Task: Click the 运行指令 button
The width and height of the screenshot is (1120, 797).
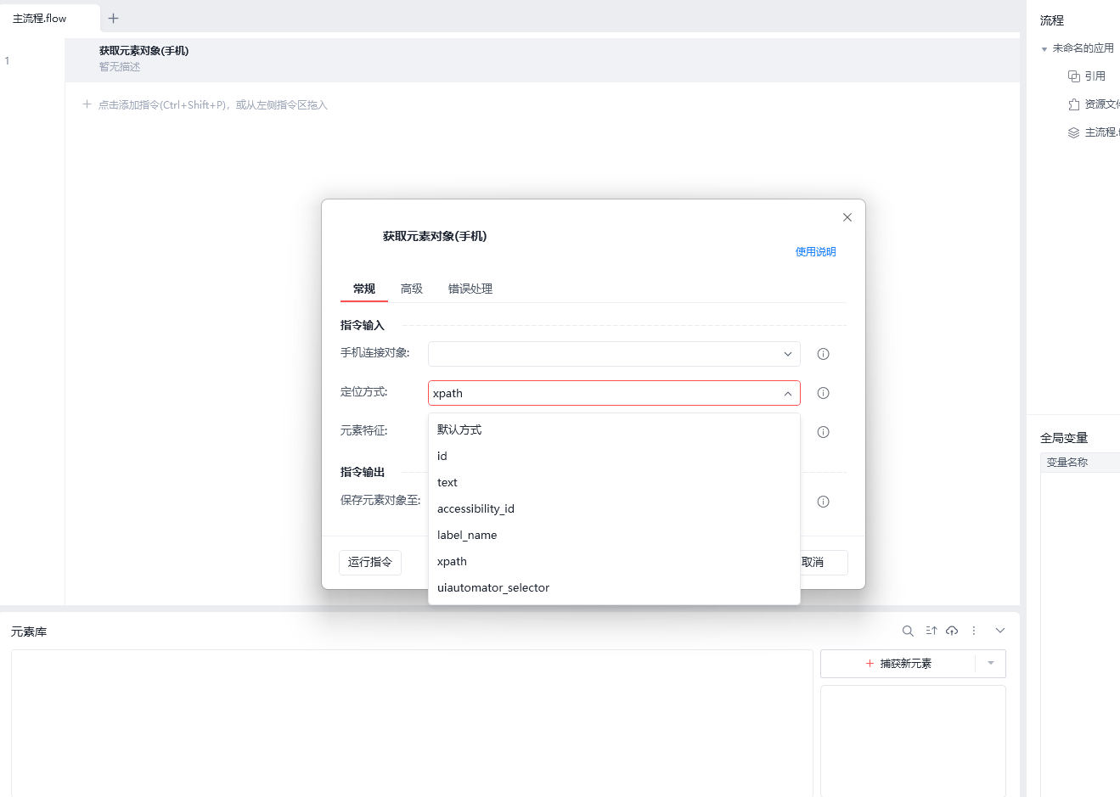Action: coord(370,562)
